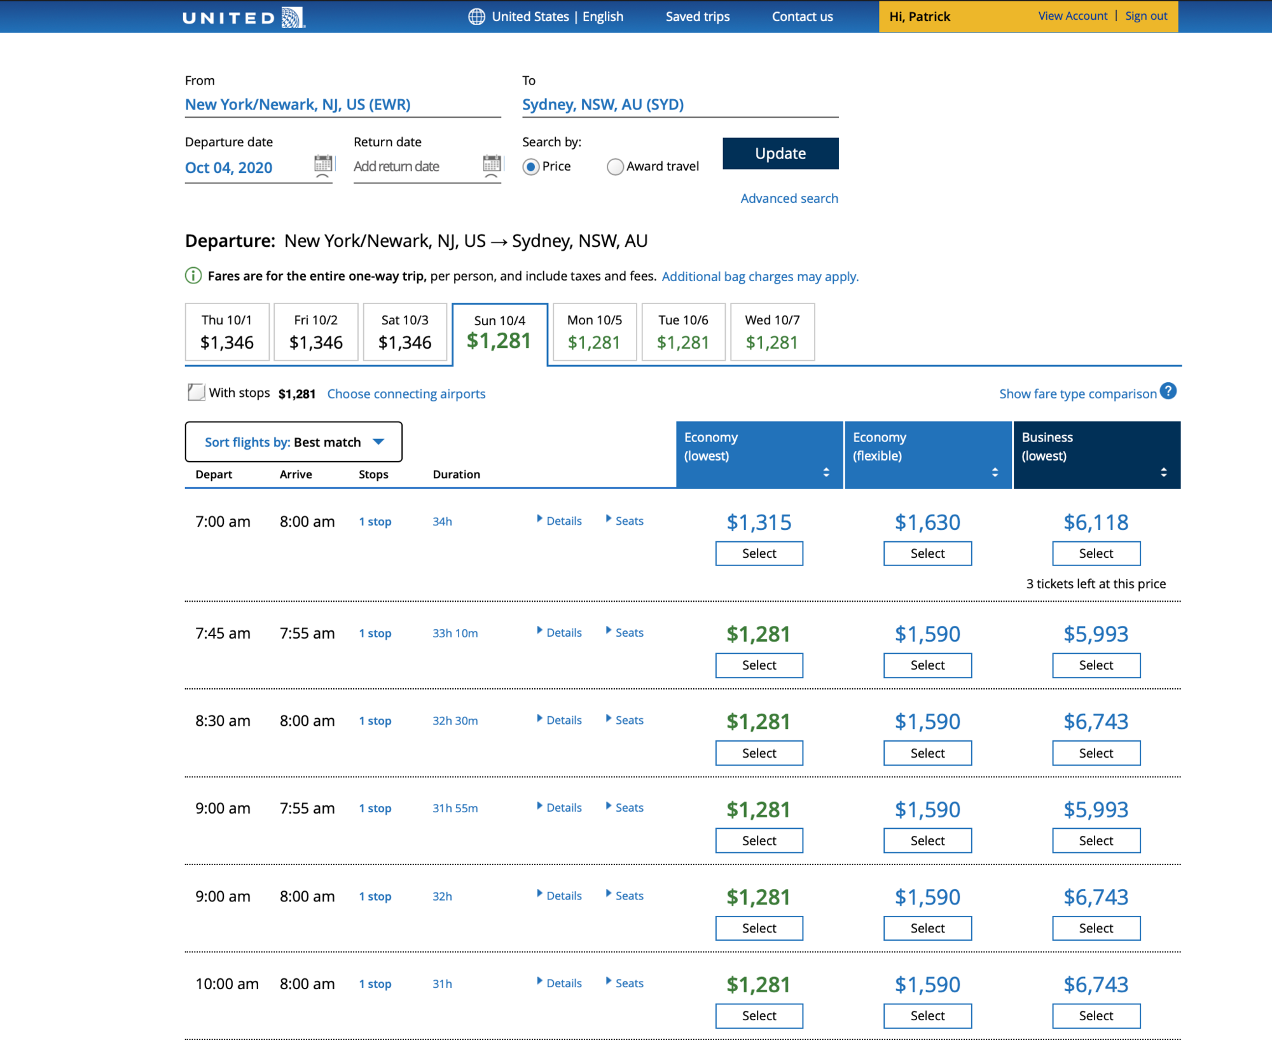Click the fare comparison help question mark
This screenshot has height=1040, width=1272.
click(1168, 391)
